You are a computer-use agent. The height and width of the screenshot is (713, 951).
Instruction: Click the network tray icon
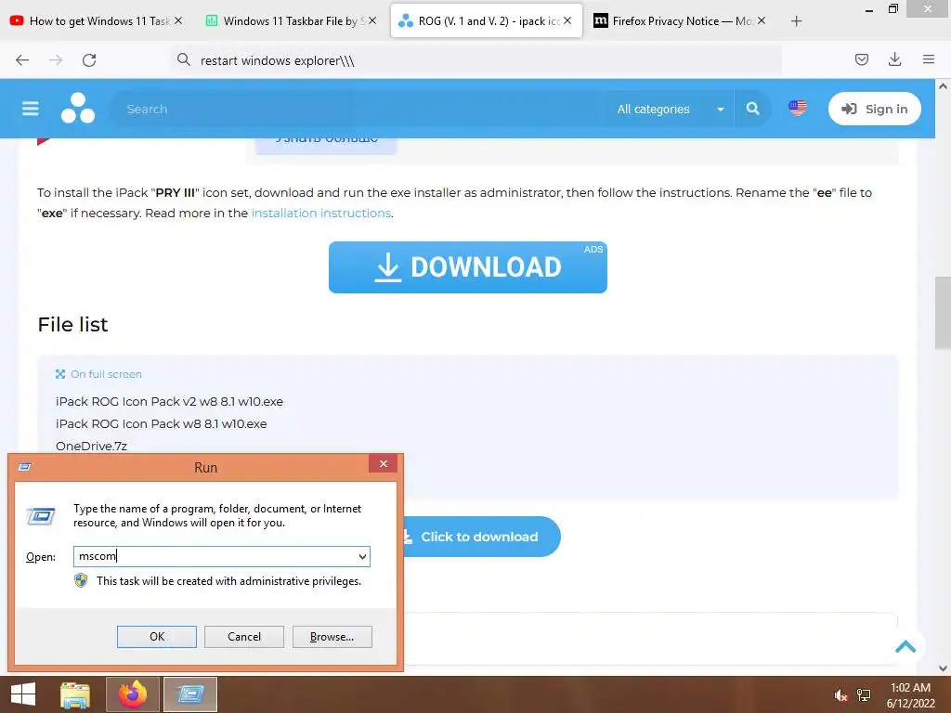click(x=863, y=695)
